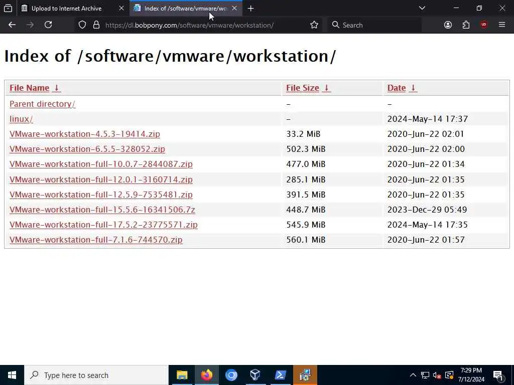The width and height of the screenshot is (514, 385).
Task: Open the VirtualBox cube taskbar icon
Action: click(255, 375)
